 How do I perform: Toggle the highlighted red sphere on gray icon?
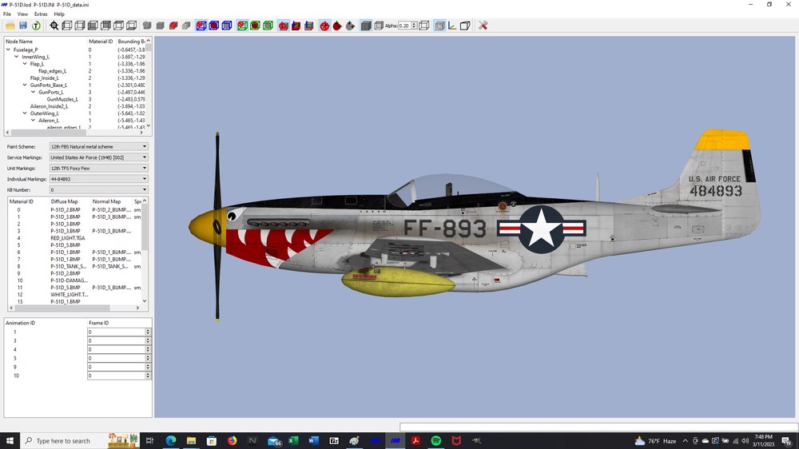[x=284, y=26]
